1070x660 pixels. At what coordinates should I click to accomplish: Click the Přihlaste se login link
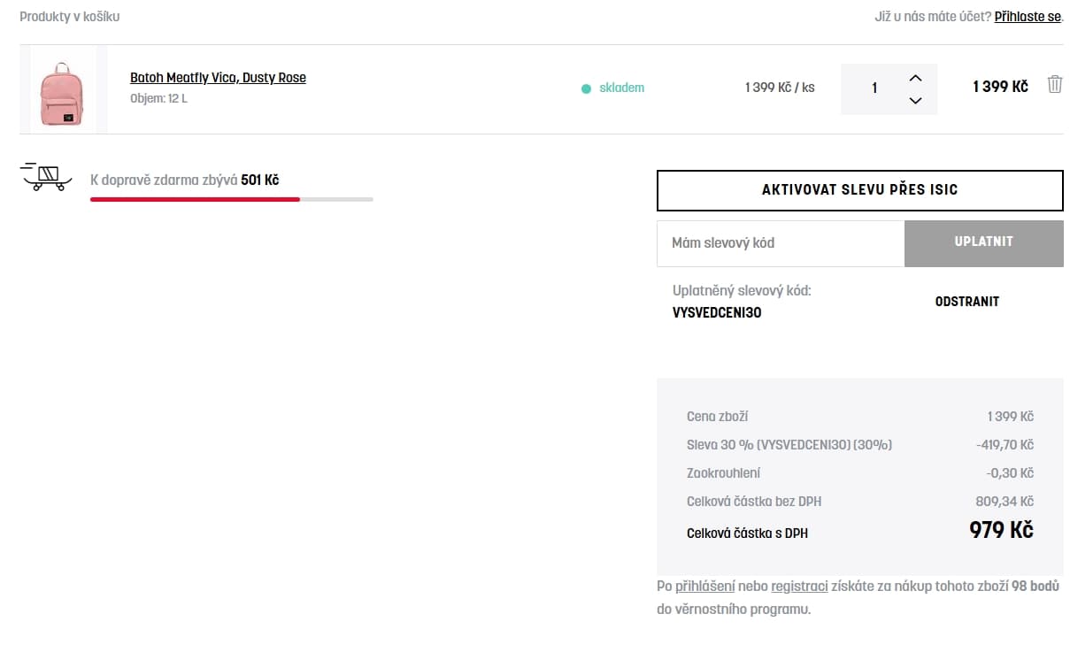pyautogui.click(x=1028, y=16)
